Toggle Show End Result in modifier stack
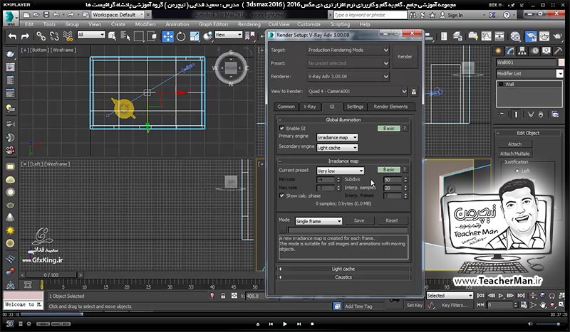The height and width of the screenshot is (332, 570). pos(516,114)
